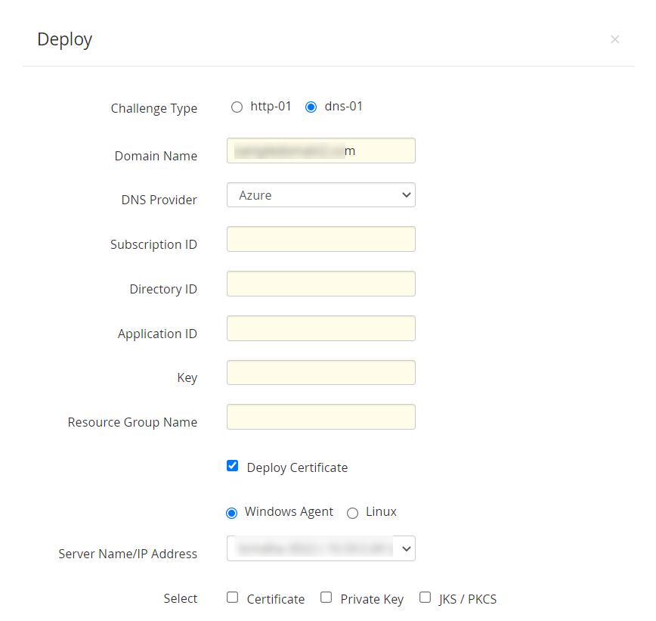Expand the DNS Provider chevron arrow
This screenshot has height=621, width=656.
point(407,194)
